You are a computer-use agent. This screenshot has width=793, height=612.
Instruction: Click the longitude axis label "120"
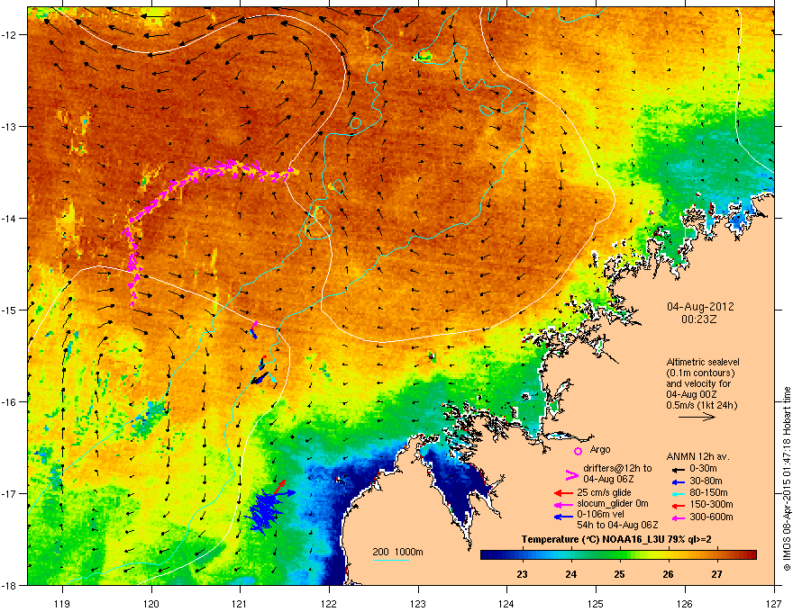tap(151, 603)
